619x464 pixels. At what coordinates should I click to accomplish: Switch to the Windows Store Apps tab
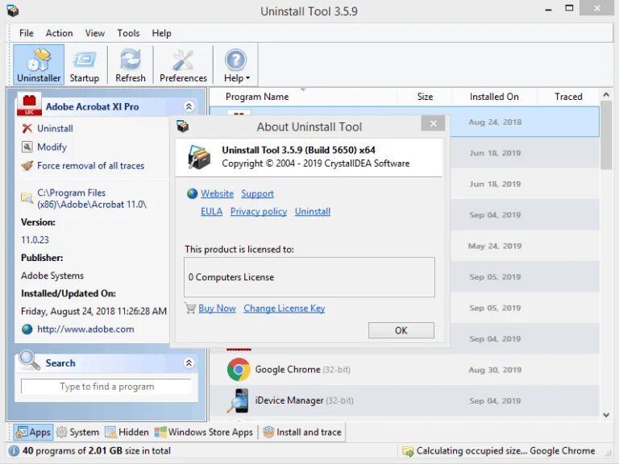tap(204, 432)
